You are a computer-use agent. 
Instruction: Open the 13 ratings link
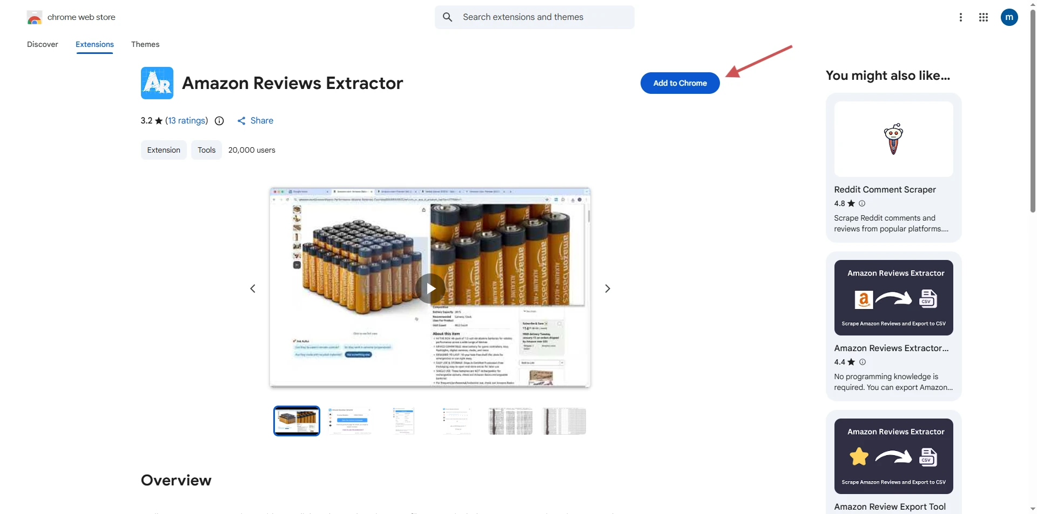point(186,121)
